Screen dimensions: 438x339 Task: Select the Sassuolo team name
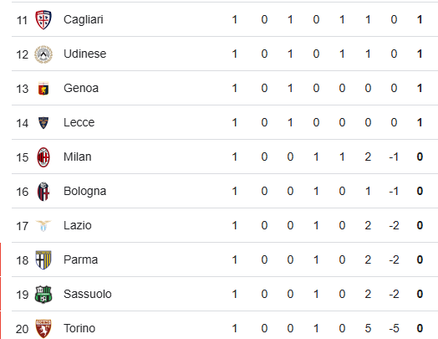tap(88, 294)
